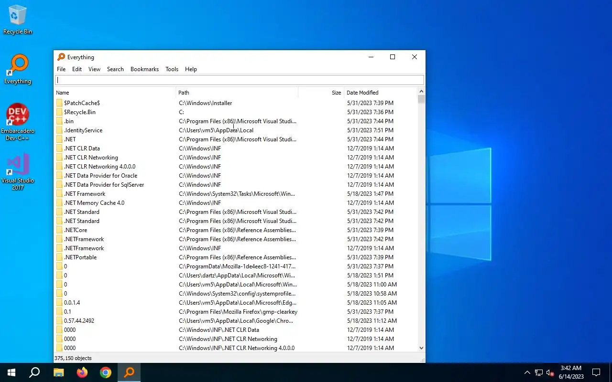612x382 pixels.
Task: Launch Firefox from the taskbar
Action: (82, 372)
